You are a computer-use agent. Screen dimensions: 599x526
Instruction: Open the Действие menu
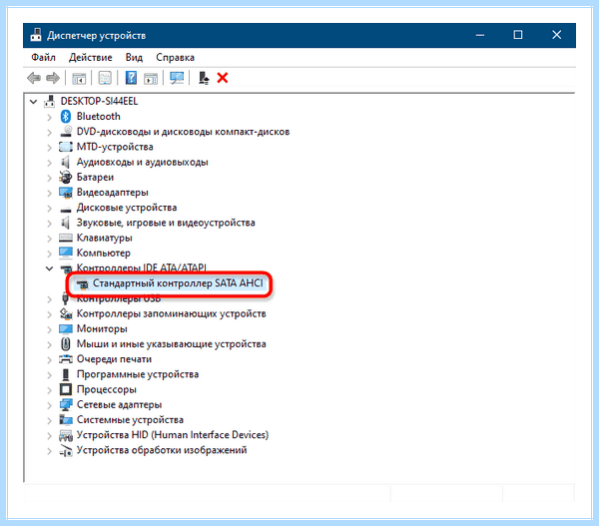click(x=91, y=57)
